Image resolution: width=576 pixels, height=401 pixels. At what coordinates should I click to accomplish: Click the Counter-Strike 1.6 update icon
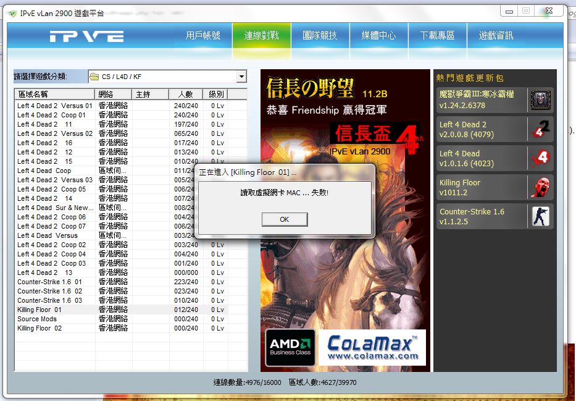(x=540, y=216)
